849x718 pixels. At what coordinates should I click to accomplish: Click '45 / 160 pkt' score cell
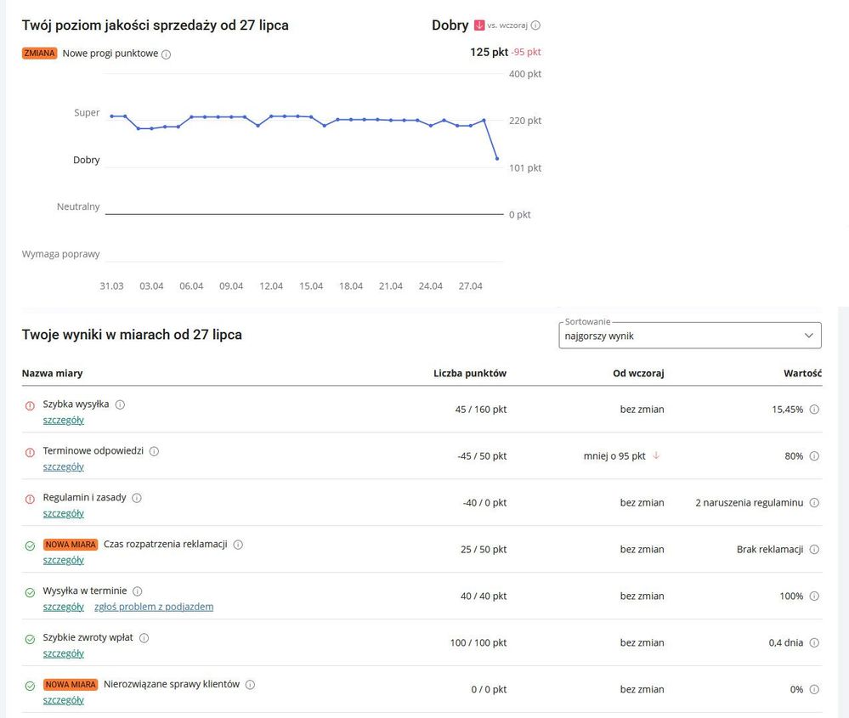pos(481,410)
